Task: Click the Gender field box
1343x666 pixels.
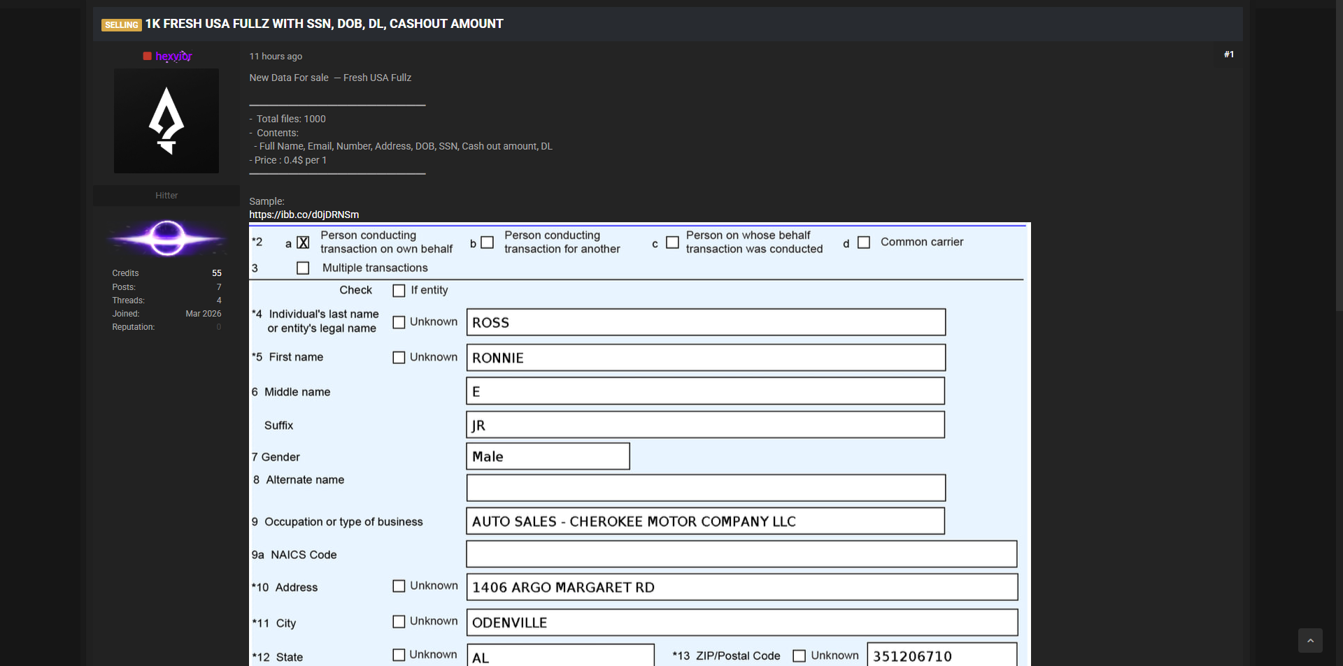Action: 548,456
